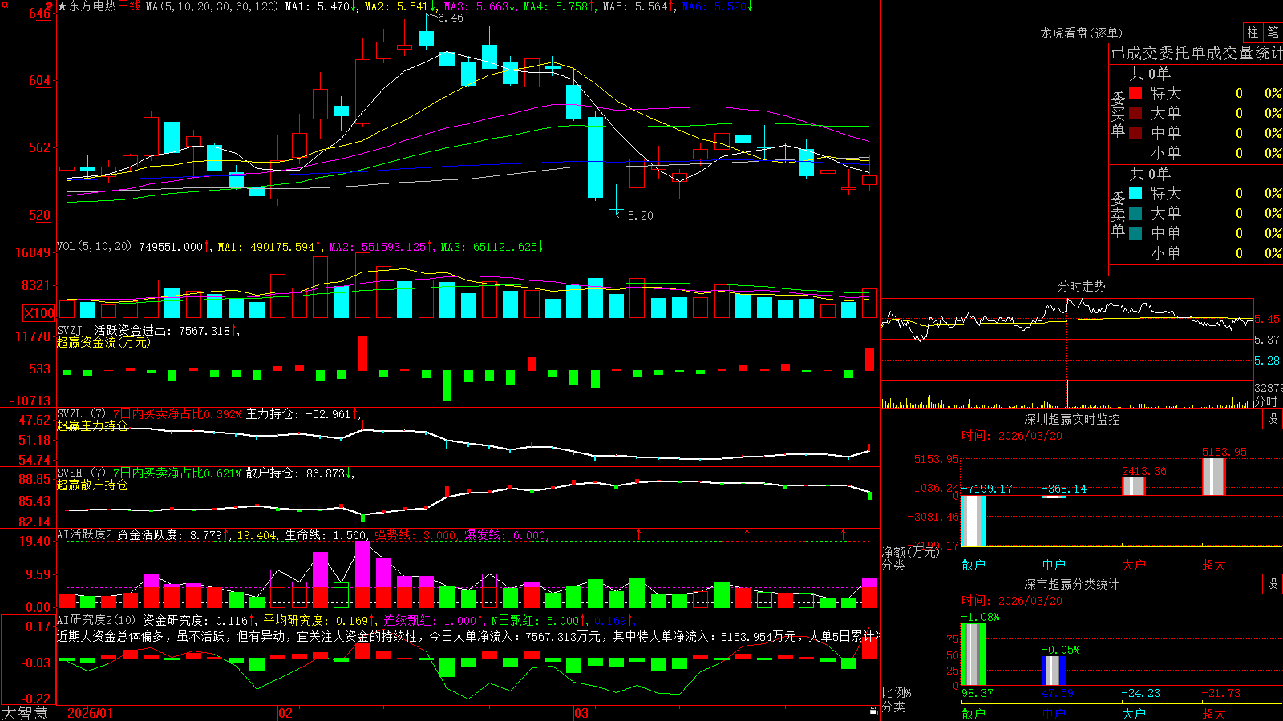The width and height of the screenshot is (1283, 721).
Task: Click the 2413.36 大户 bar in 实时监控
Action: click(x=1134, y=486)
